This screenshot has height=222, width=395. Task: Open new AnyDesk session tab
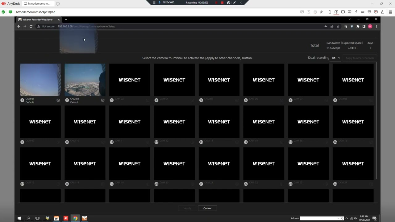pos(58,4)
